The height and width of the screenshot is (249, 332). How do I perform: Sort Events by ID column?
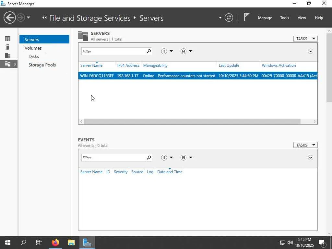pos(108,172)
